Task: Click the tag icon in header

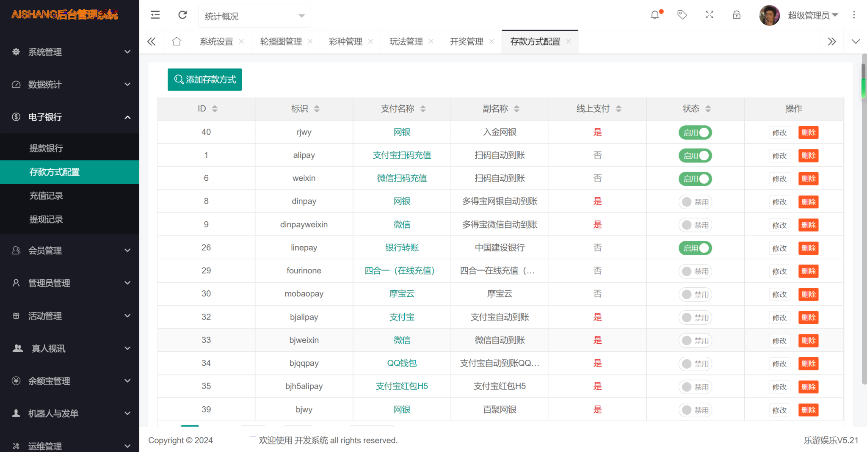Action: pos(682,15)
